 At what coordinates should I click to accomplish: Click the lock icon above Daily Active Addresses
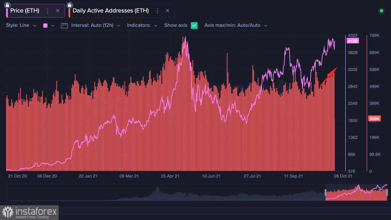click(x=69, y=6)
